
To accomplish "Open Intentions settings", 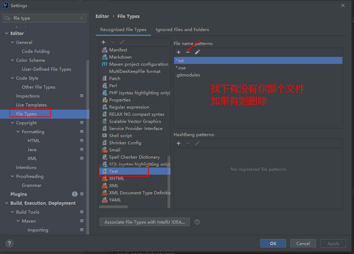I will pos(26,168).
